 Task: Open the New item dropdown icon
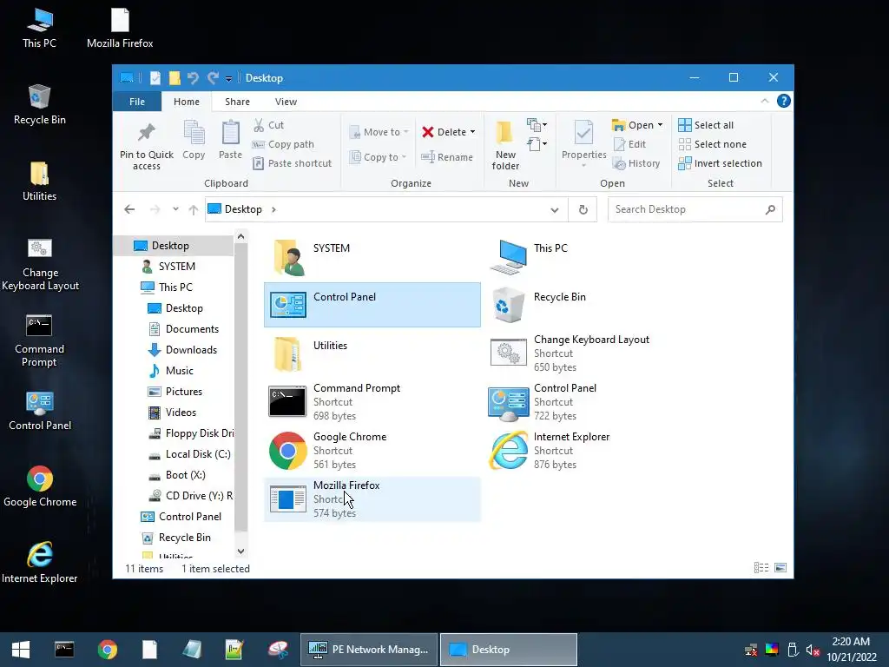[537, 124]
